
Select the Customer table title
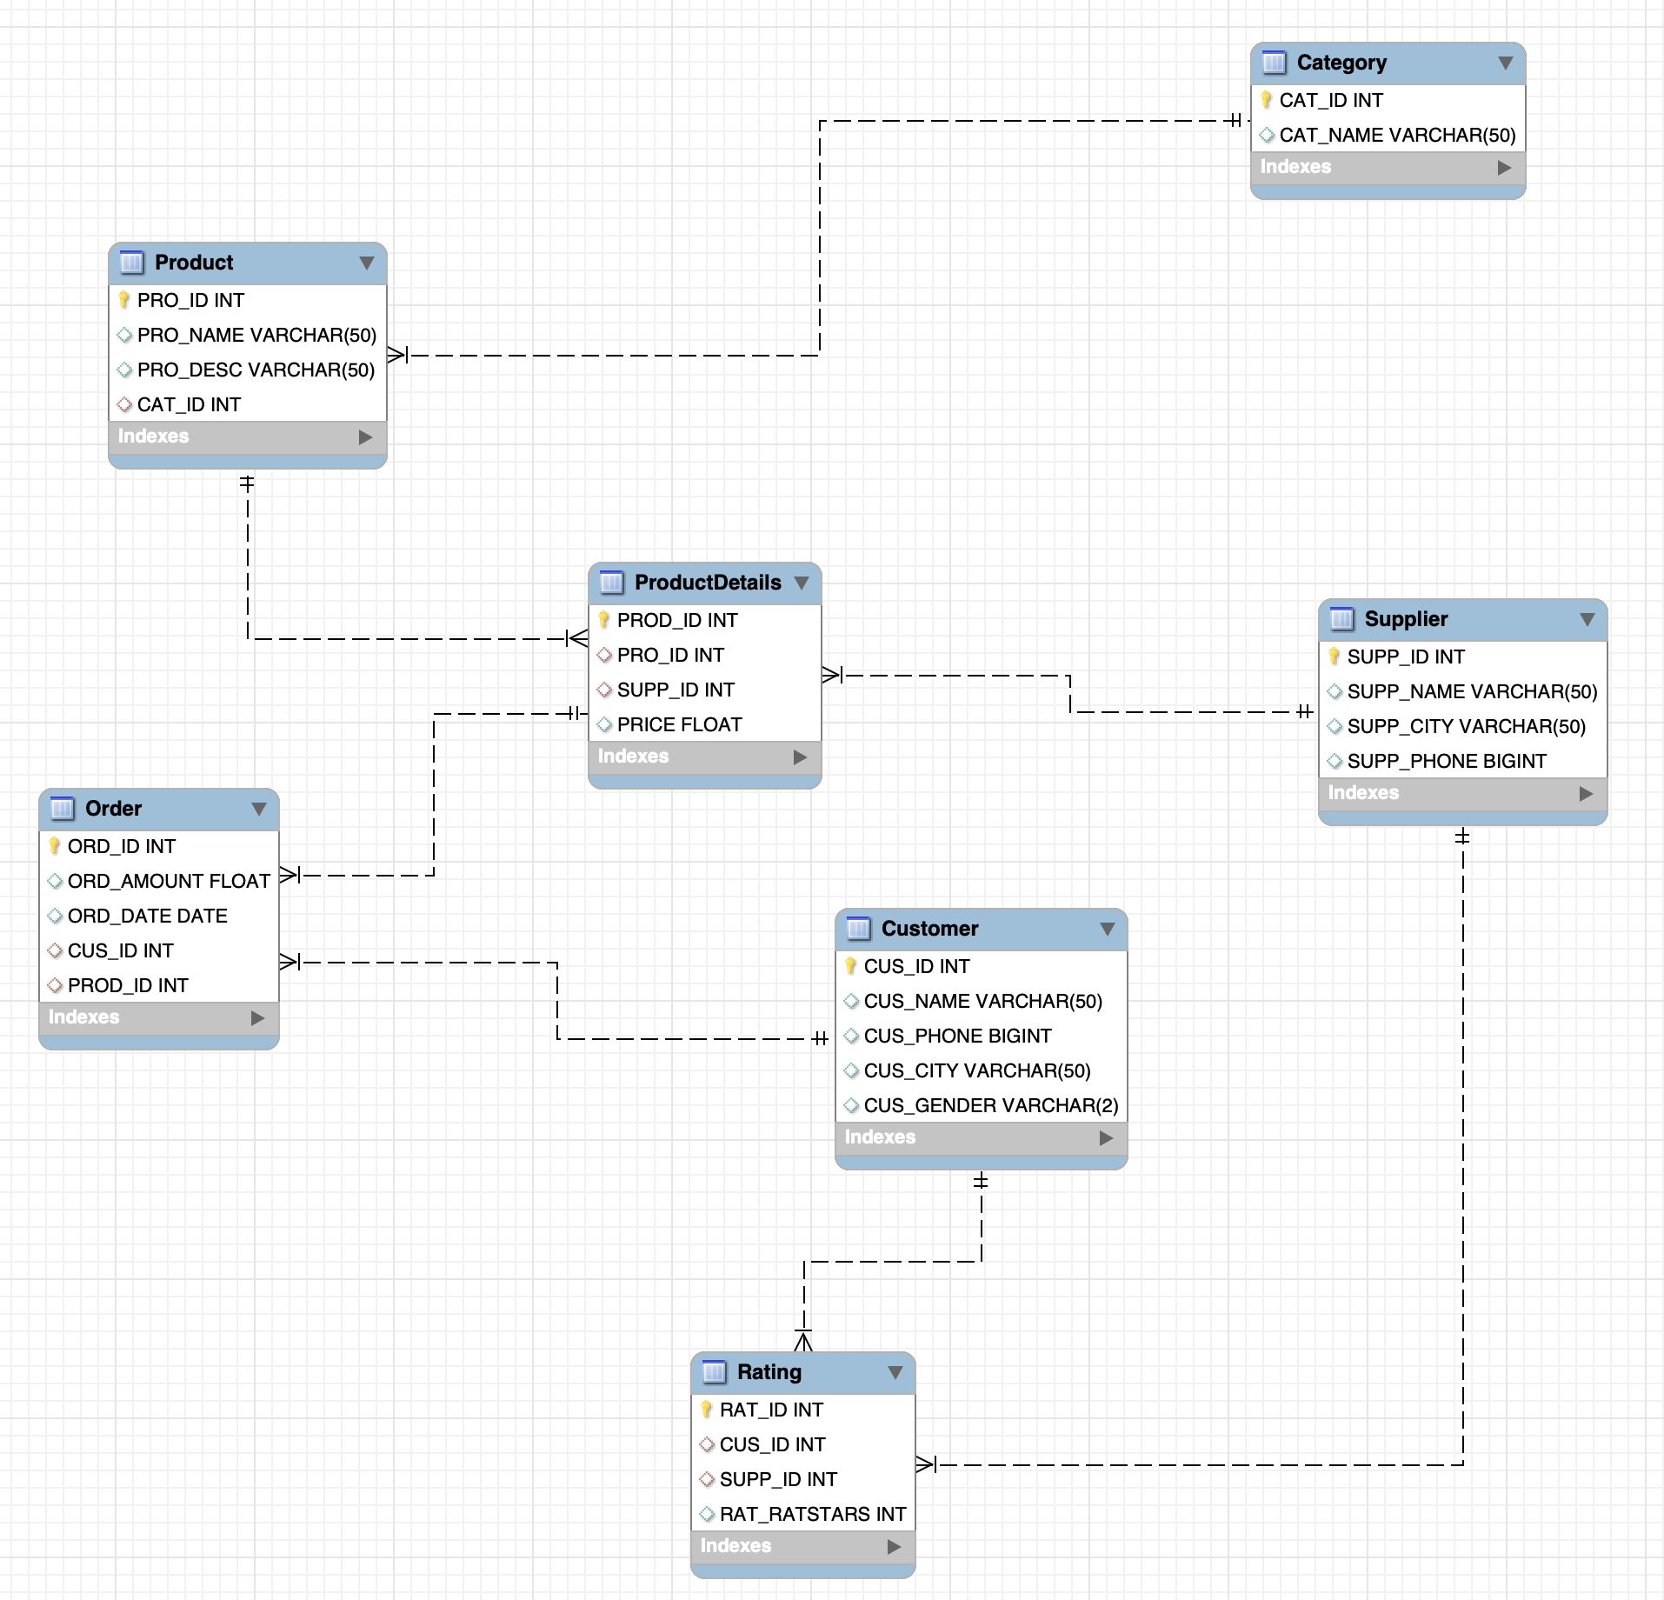929,929
